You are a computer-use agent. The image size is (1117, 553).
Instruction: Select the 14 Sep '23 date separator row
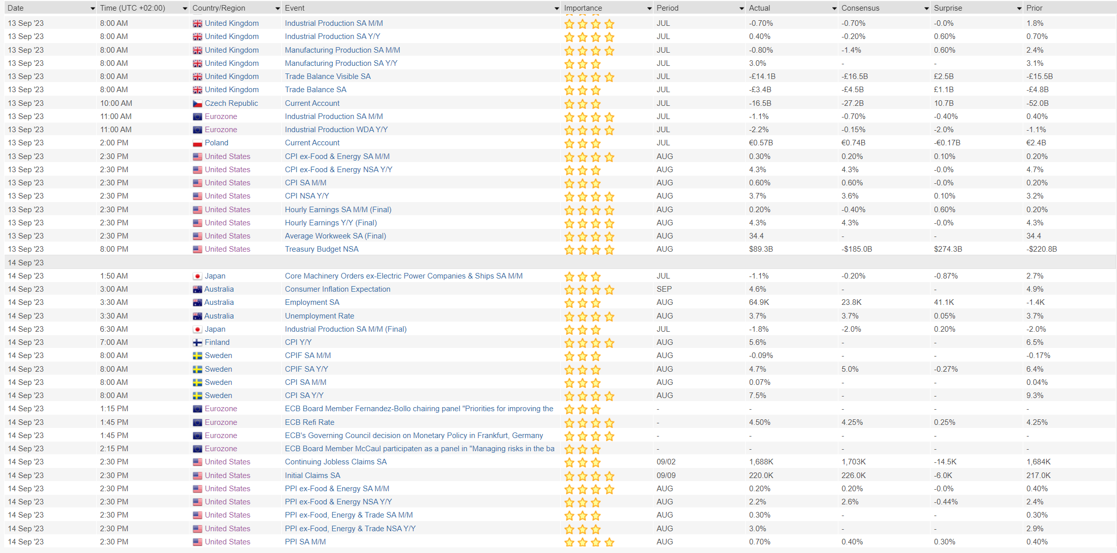click(26, 263)
